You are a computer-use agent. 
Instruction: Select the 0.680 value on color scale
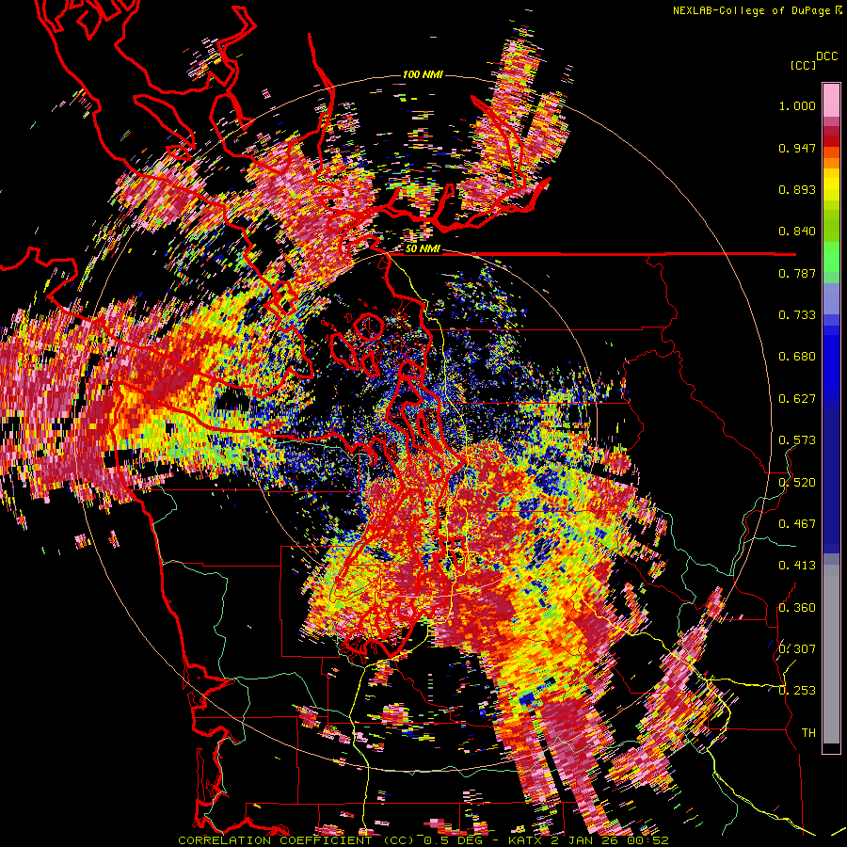797,357
